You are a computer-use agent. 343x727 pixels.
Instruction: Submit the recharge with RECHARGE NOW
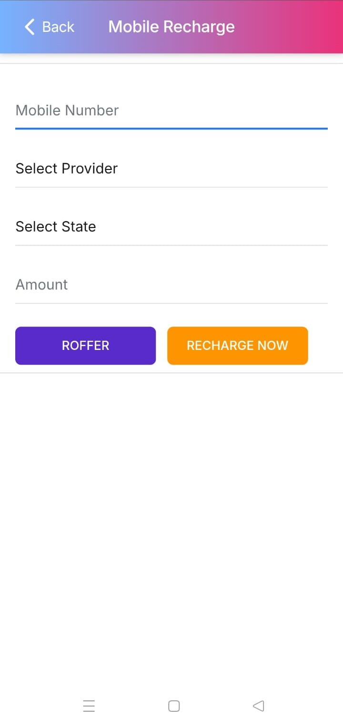[x=238, y=346]
